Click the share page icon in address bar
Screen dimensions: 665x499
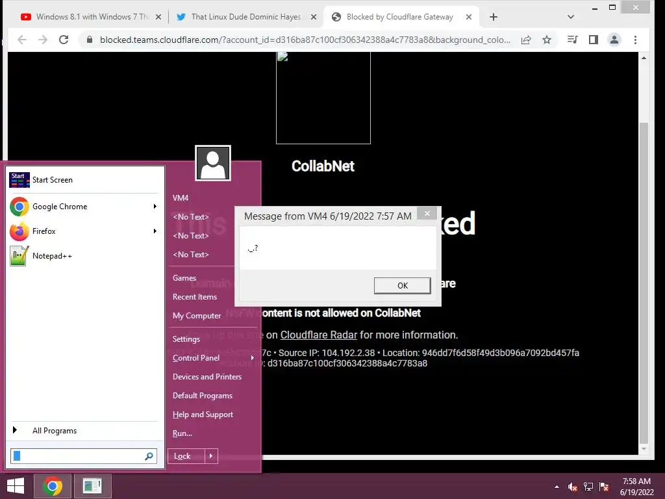pyautogui.click(x=526, y=40)
